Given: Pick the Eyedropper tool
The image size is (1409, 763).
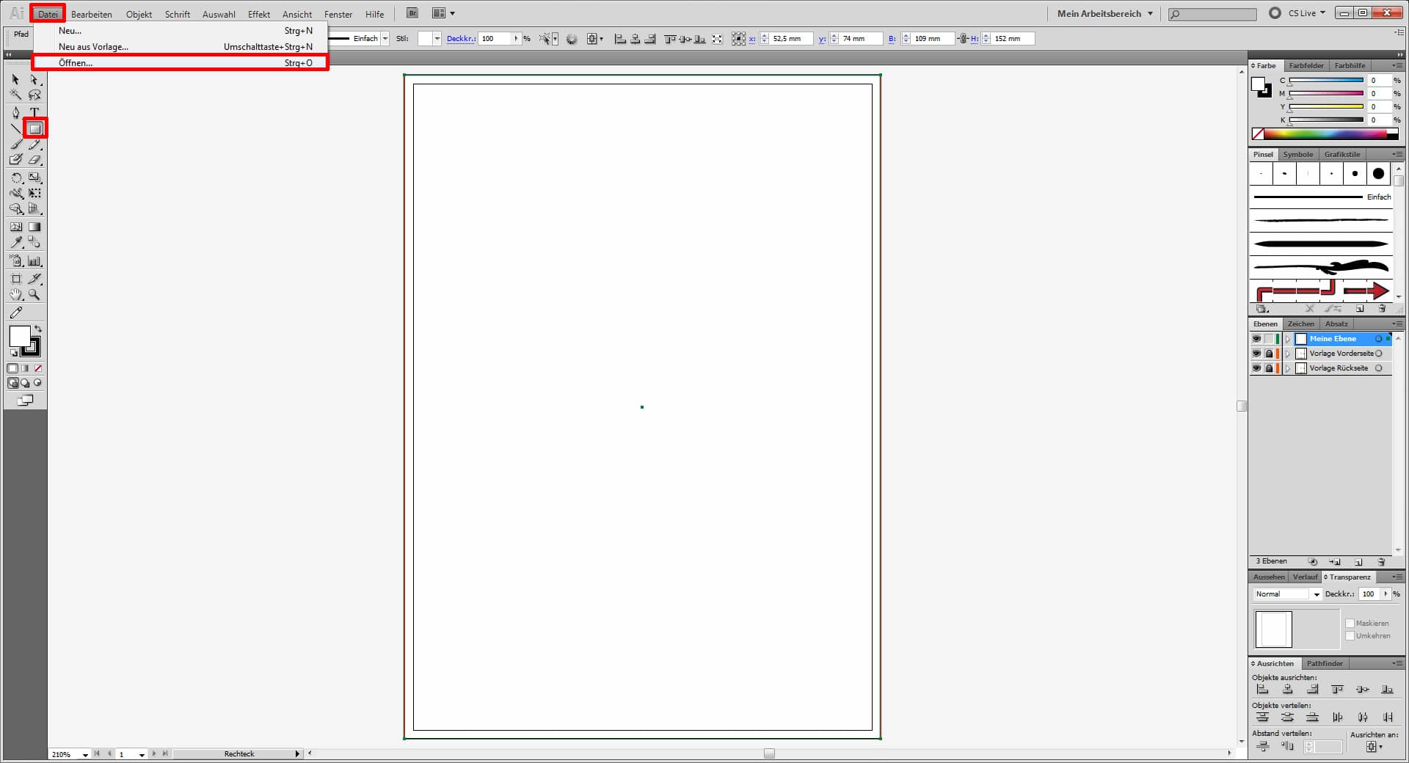Looking at the screenshot, I should [16, 242].
